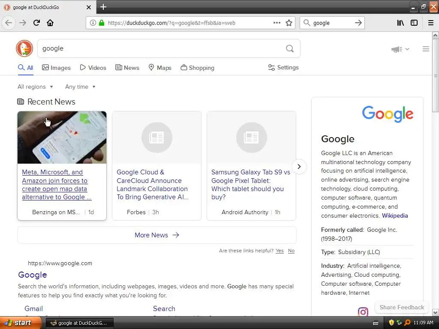Open the Windows Start menu
Image resolution: width=439 pixels, height=329 pixels.
click(x=21, y=323)
